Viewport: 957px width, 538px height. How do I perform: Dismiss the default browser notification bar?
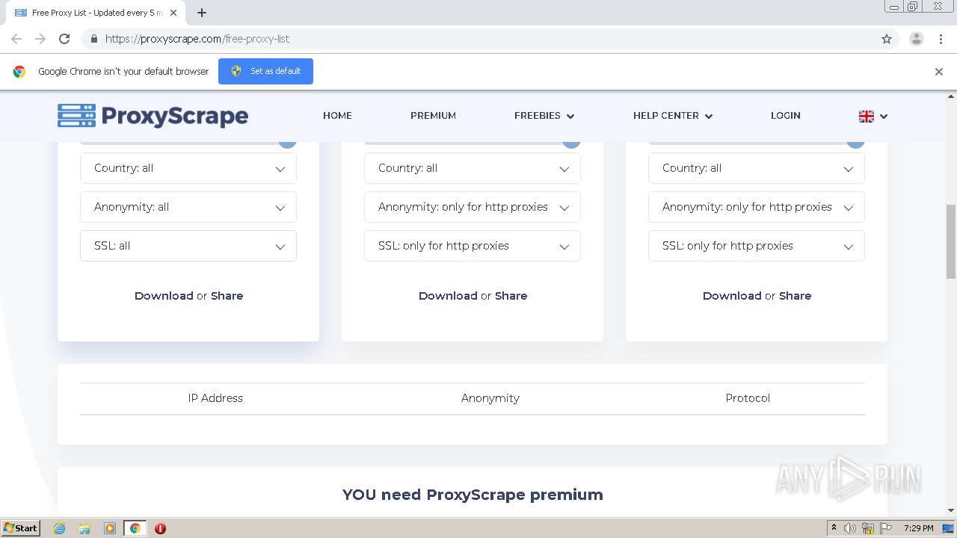pos(939,72)
